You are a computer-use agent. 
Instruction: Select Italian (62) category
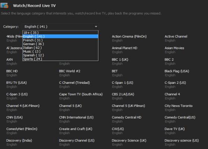(60, 48)
